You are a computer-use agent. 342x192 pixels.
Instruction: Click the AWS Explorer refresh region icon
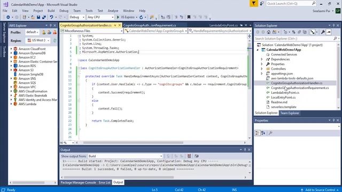[x=55, y=41]
